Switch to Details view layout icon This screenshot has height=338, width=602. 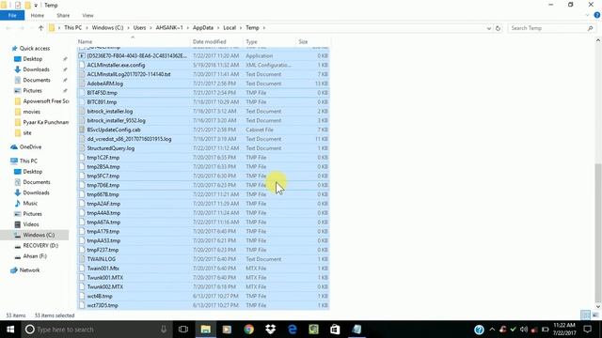[585, 315]
